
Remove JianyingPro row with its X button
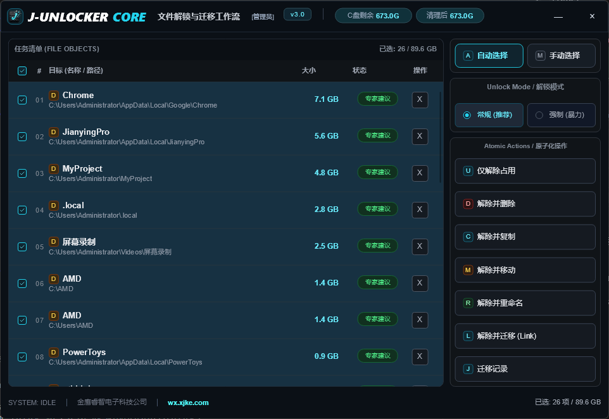(420, 136)
